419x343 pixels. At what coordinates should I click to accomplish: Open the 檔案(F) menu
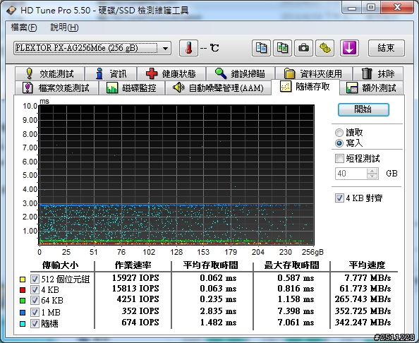click(x=24, y=28)
